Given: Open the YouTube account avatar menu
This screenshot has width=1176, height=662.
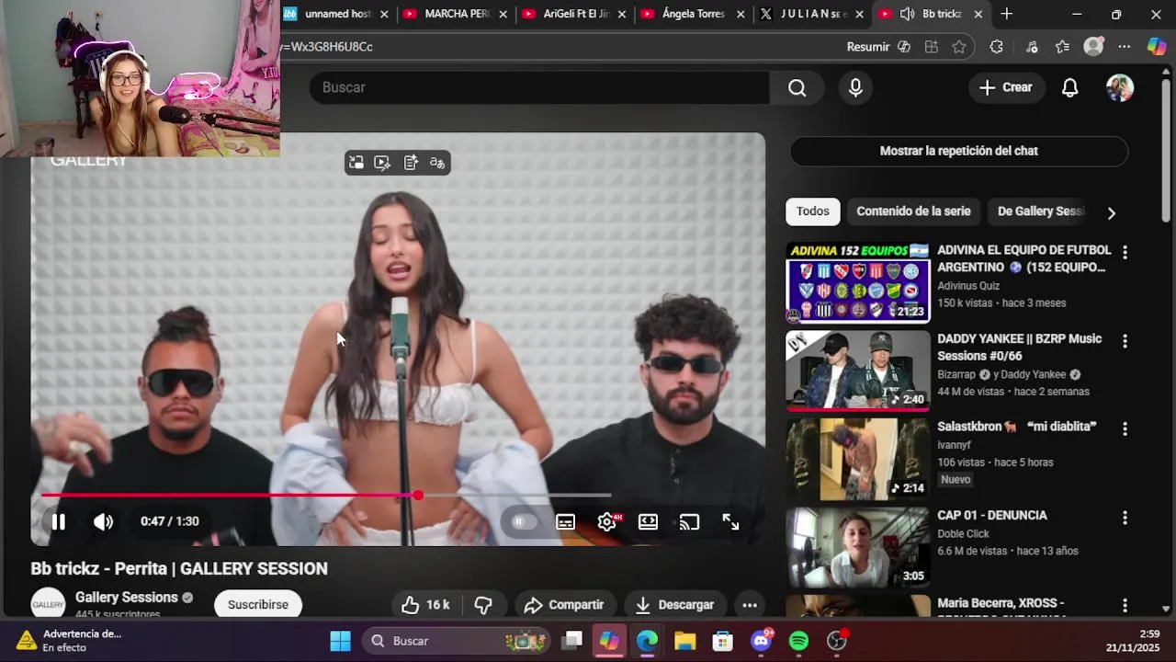Looking at the screenshot, I should (x=1120, y=87).
